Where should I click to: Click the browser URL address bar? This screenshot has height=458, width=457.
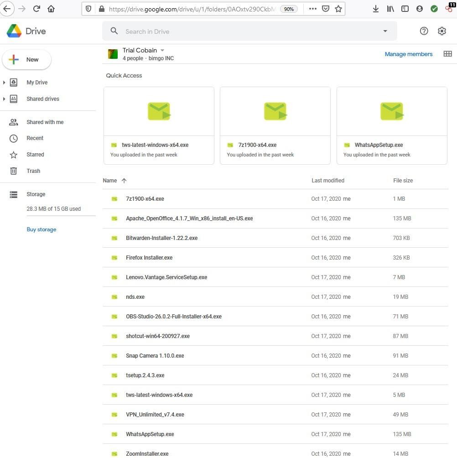tap(191, 9)
